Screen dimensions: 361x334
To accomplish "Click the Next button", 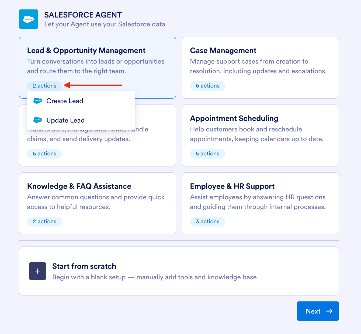I will coord(318,311).
